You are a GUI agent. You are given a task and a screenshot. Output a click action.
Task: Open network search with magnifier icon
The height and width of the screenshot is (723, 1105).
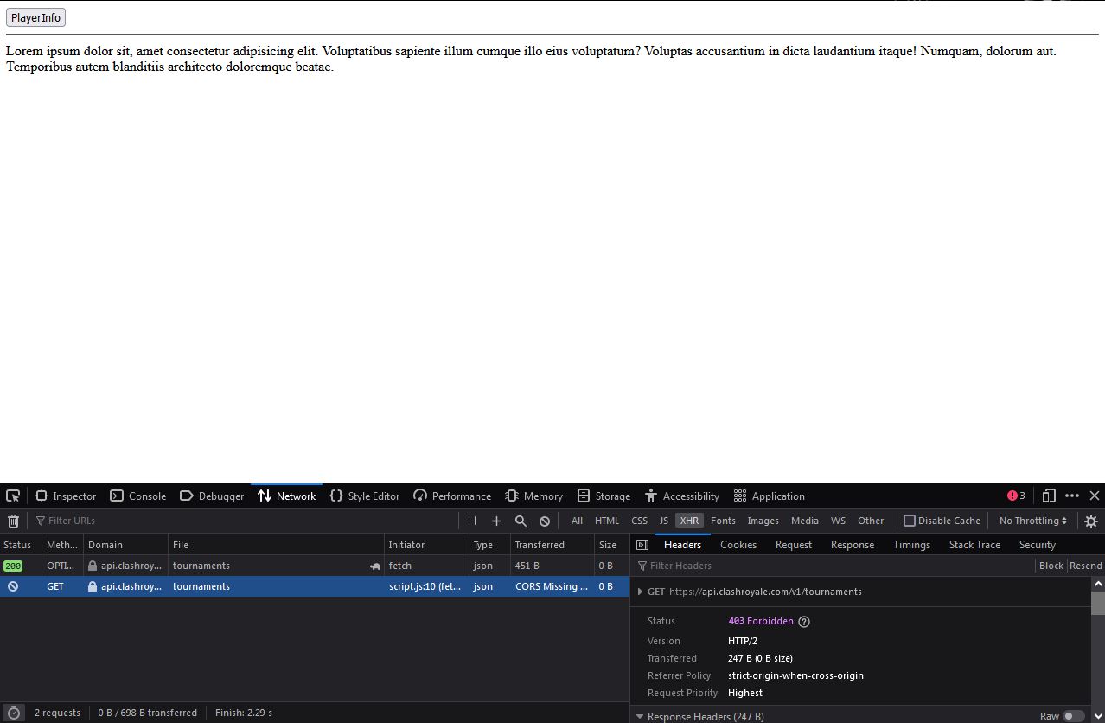click(x=521, y=521)
